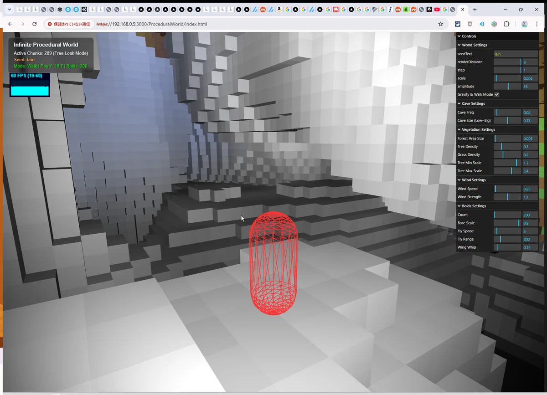The height and width of the screenshot is (395, 547).
Task: Collapse the top Controls panel header
Action: (469, 36)
